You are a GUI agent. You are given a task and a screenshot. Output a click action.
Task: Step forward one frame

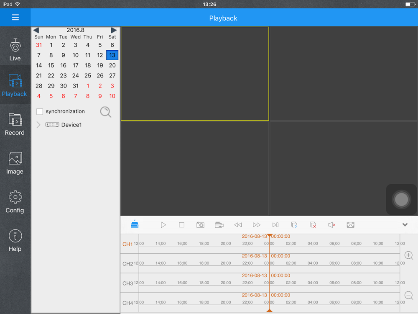click(275, 225)
